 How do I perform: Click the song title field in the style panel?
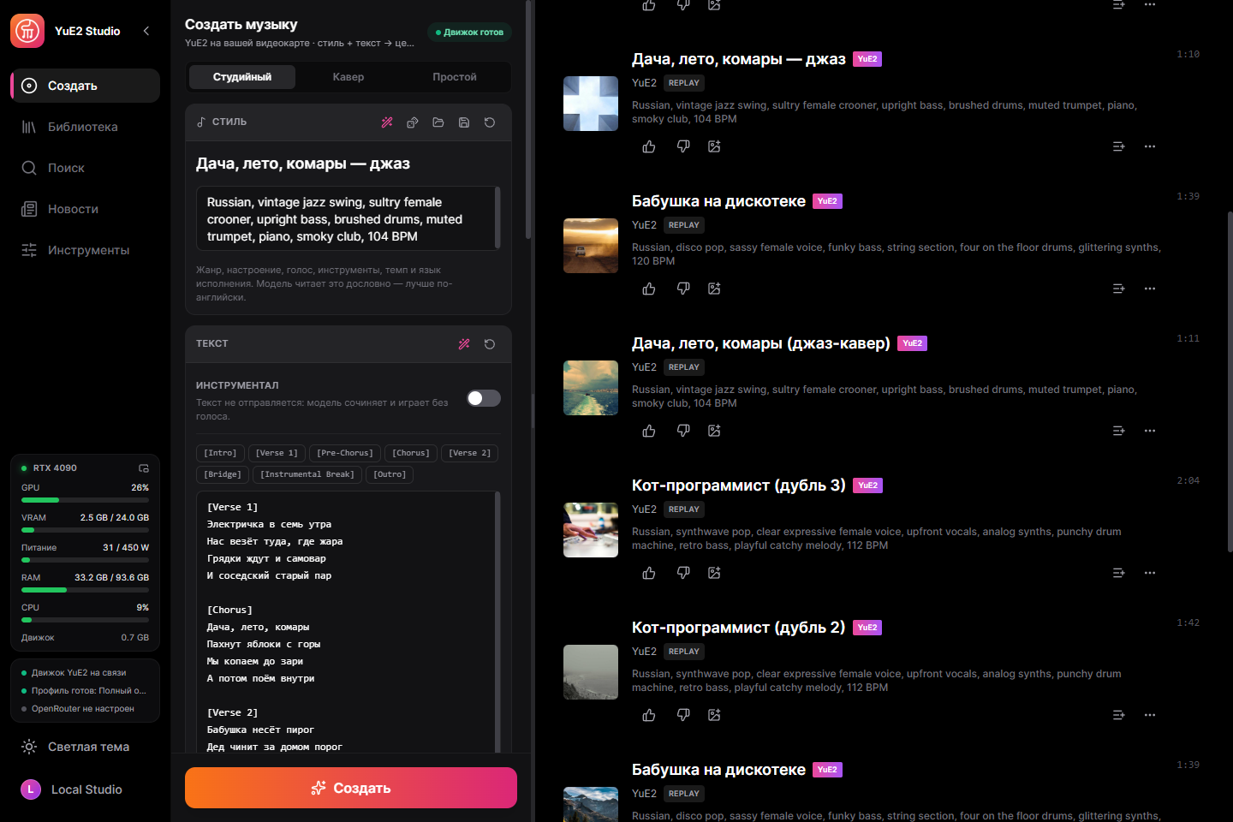[348, 164]
